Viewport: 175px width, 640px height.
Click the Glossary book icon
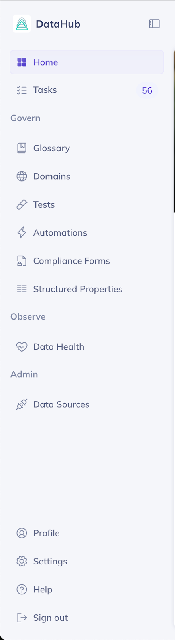click(22, 148)
